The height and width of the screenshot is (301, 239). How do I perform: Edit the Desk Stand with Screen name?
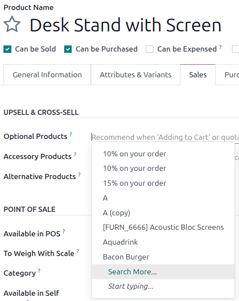tap(125, 25)
